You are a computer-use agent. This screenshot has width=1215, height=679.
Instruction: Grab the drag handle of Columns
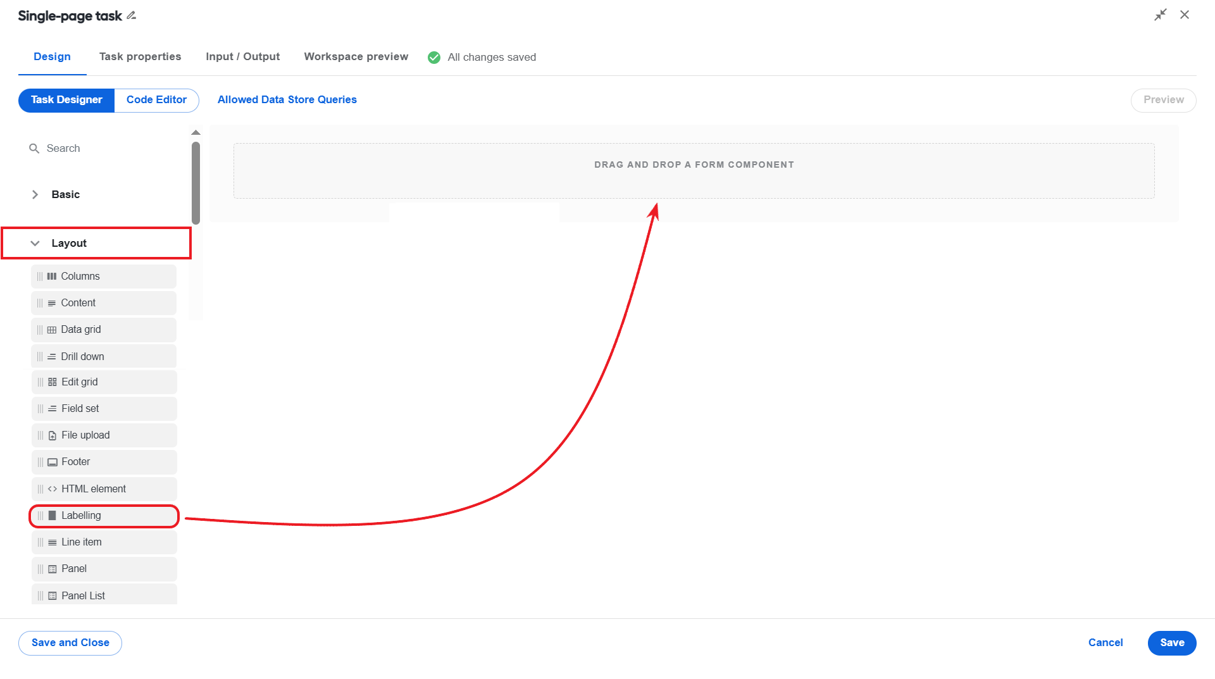point(40,277)
